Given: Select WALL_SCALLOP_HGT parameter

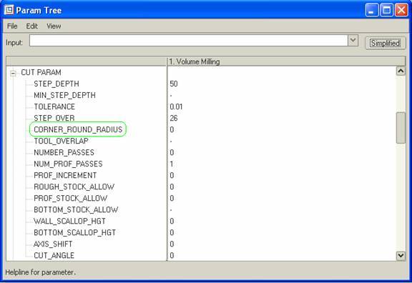Looking at the screenshot, I should tap(69, 221).
